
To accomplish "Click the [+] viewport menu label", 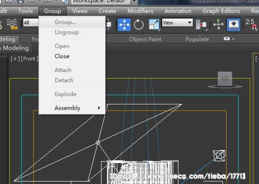I will (x=15, y=59).
